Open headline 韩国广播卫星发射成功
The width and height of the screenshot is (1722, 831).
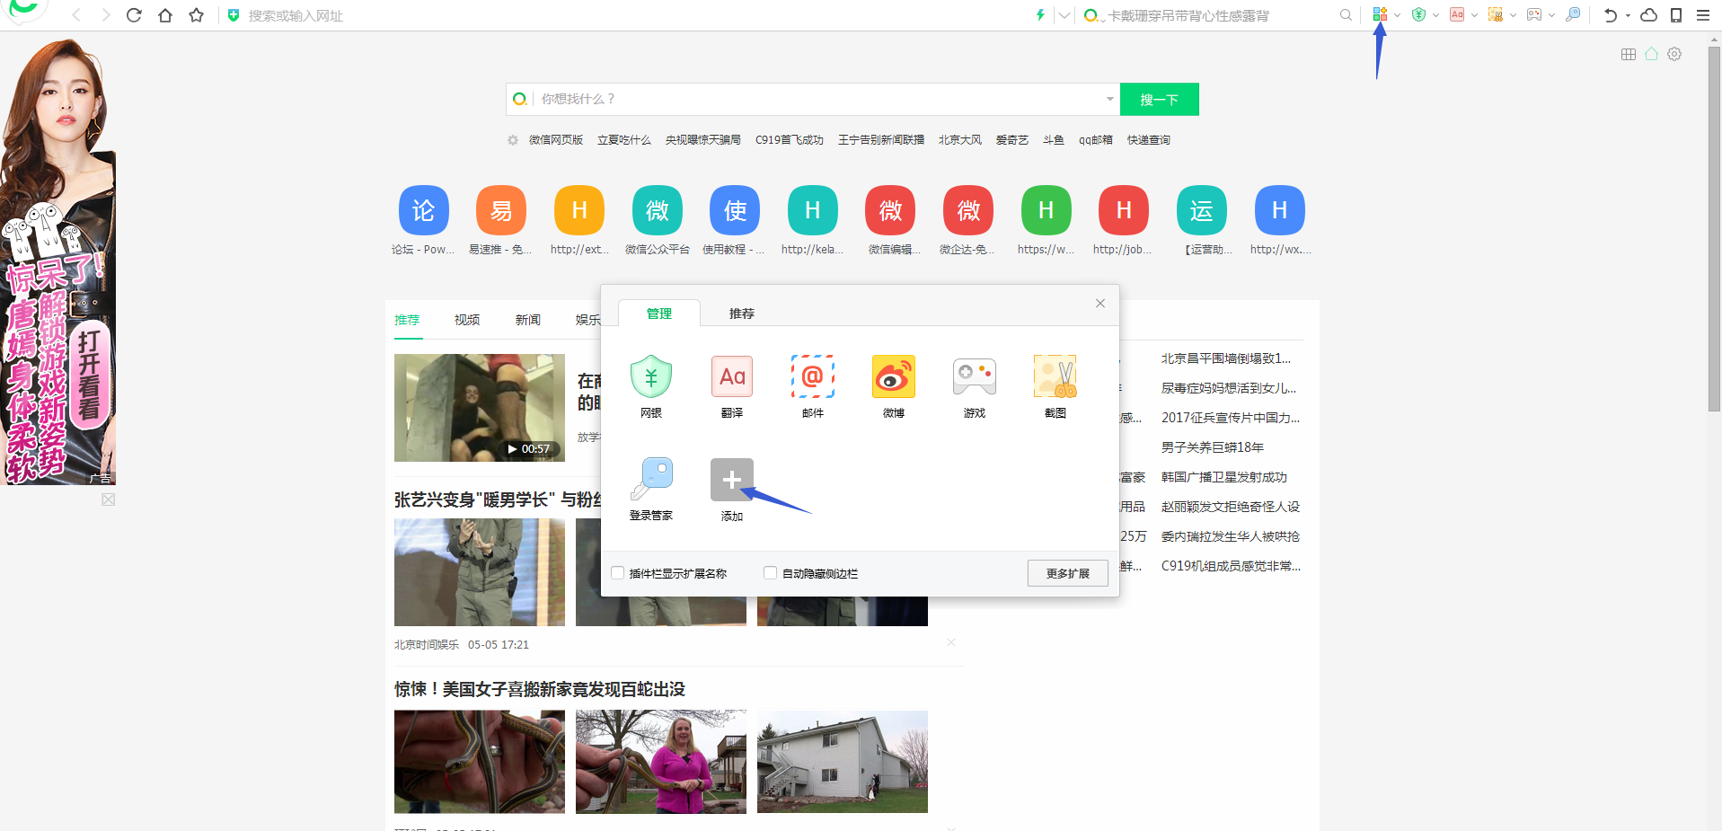[x=1224, y=477]
